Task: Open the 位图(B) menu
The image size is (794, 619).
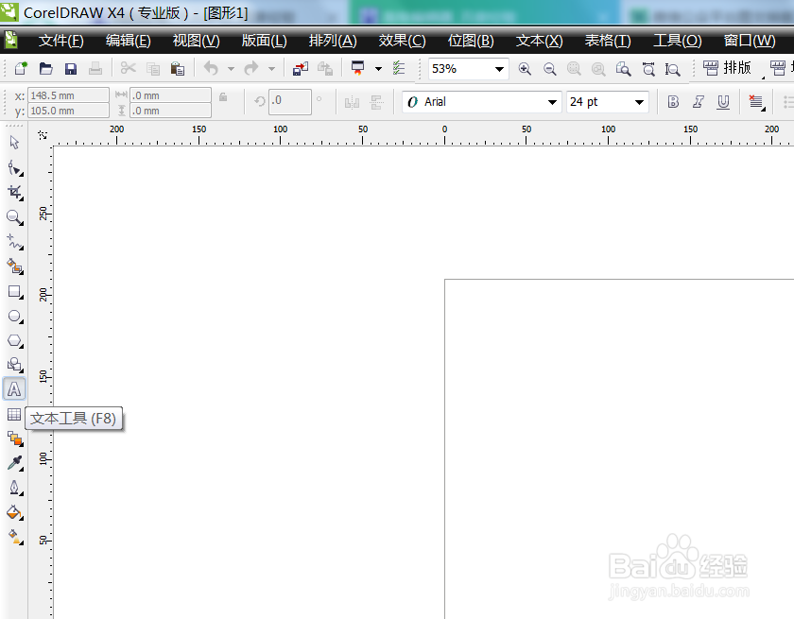Action: 471,41
